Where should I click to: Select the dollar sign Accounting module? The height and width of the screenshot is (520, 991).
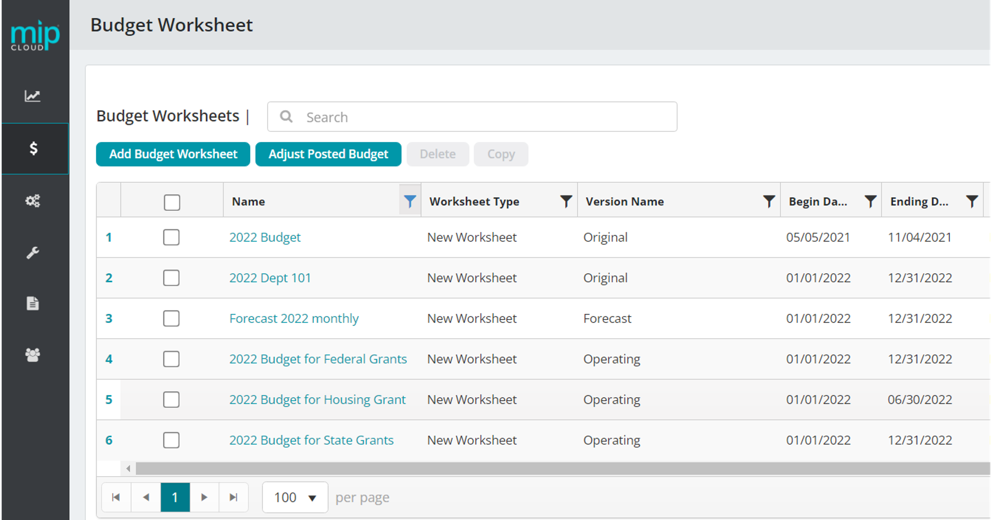click(x=33, y=149)
